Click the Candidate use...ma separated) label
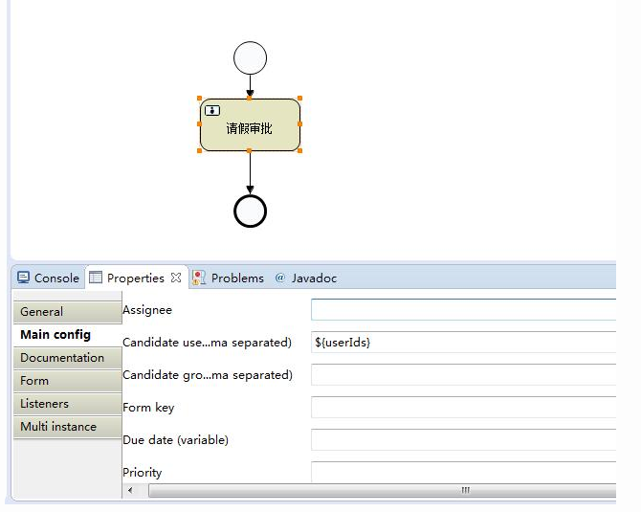Viewport: 641px width, 512px height. pos(207,343)
